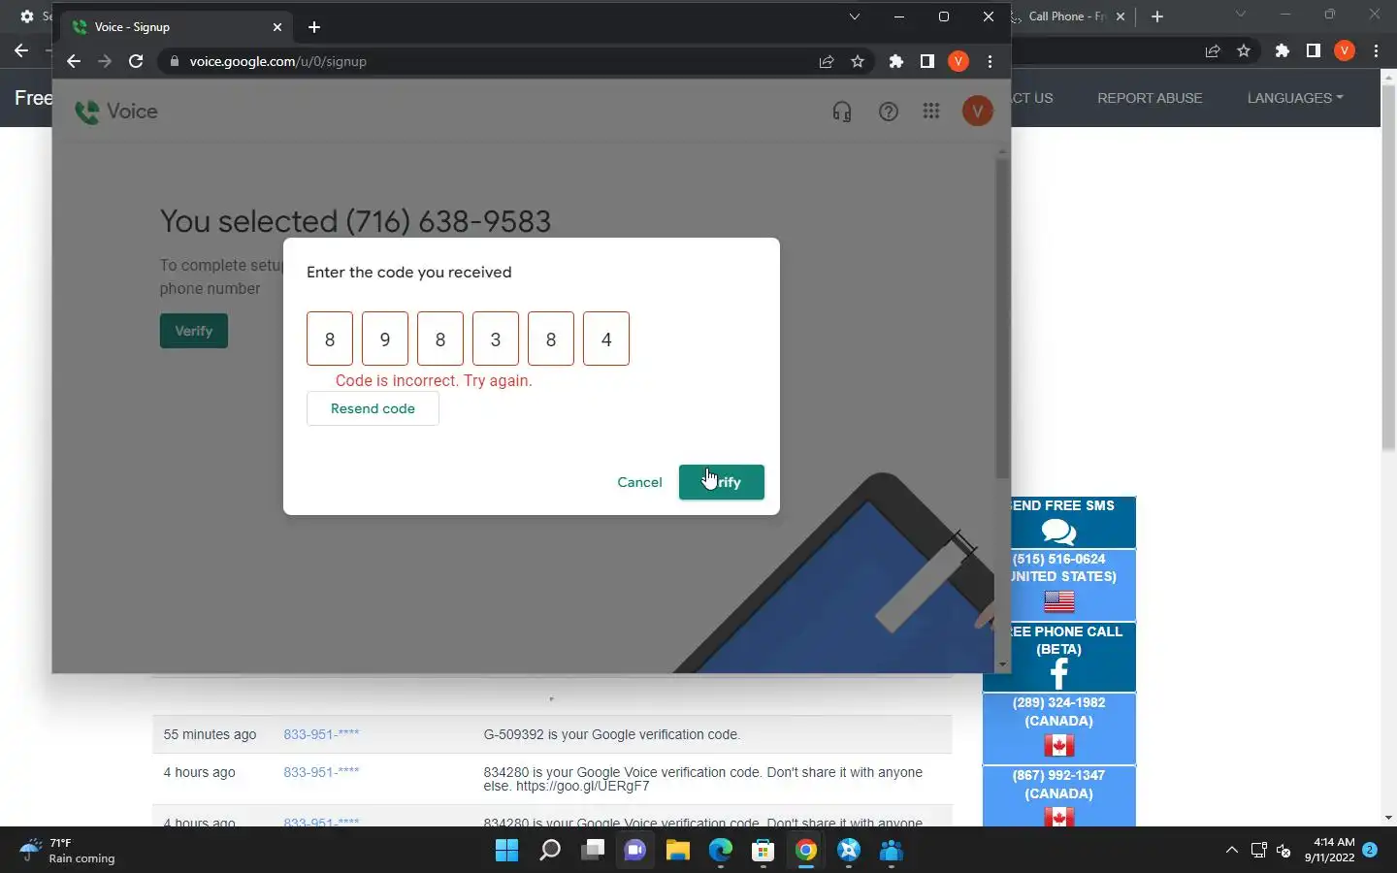Open Extensions puzzle icon in background window
Viewport: 1397px width, 873px height.
(1283, 50)
